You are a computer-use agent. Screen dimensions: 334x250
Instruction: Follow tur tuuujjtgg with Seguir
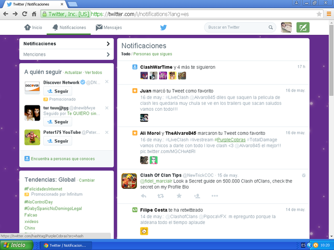(x=58, y=122)
